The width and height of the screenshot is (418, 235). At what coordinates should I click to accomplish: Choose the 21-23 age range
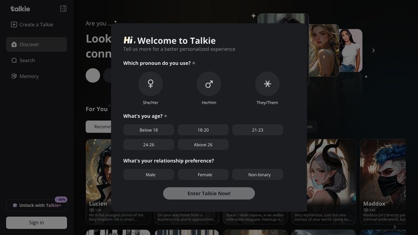point(257,130)
